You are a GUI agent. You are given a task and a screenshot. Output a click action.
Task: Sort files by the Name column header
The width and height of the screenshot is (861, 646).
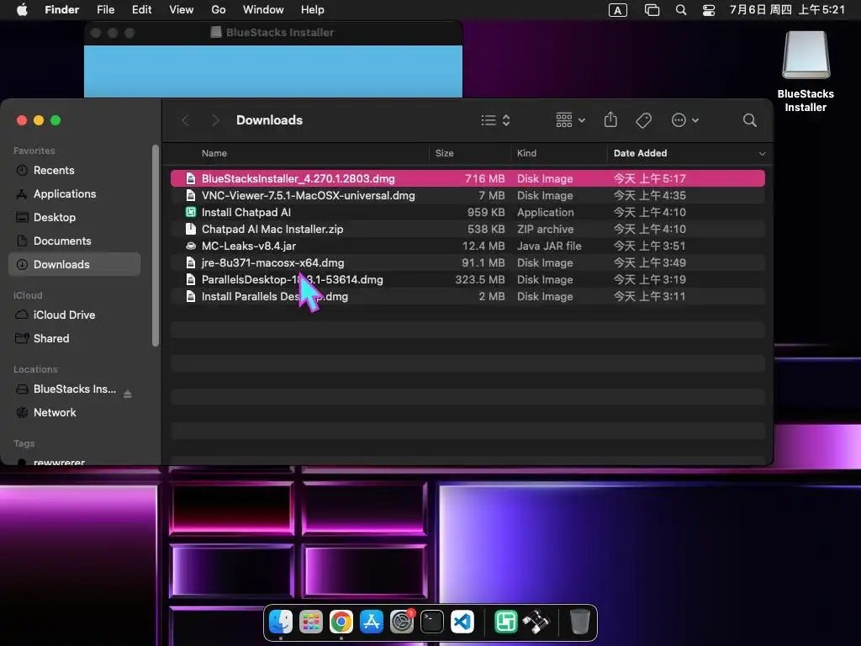[x=214, y=153]
